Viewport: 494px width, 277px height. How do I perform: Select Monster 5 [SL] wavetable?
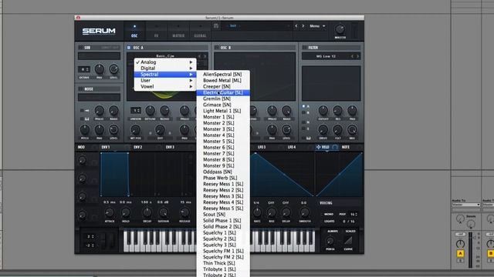[223, 142]
